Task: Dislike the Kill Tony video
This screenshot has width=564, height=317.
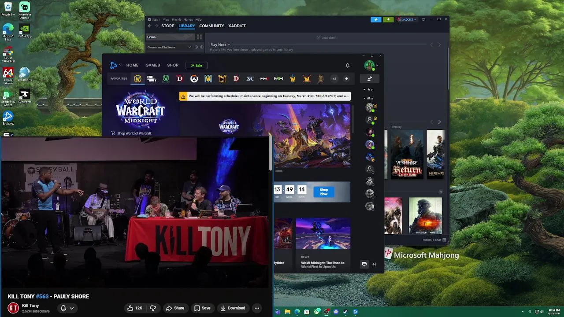Action: coord(153,308)
